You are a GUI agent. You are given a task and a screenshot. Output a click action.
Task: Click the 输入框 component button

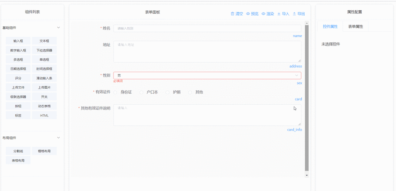point(18,41)
